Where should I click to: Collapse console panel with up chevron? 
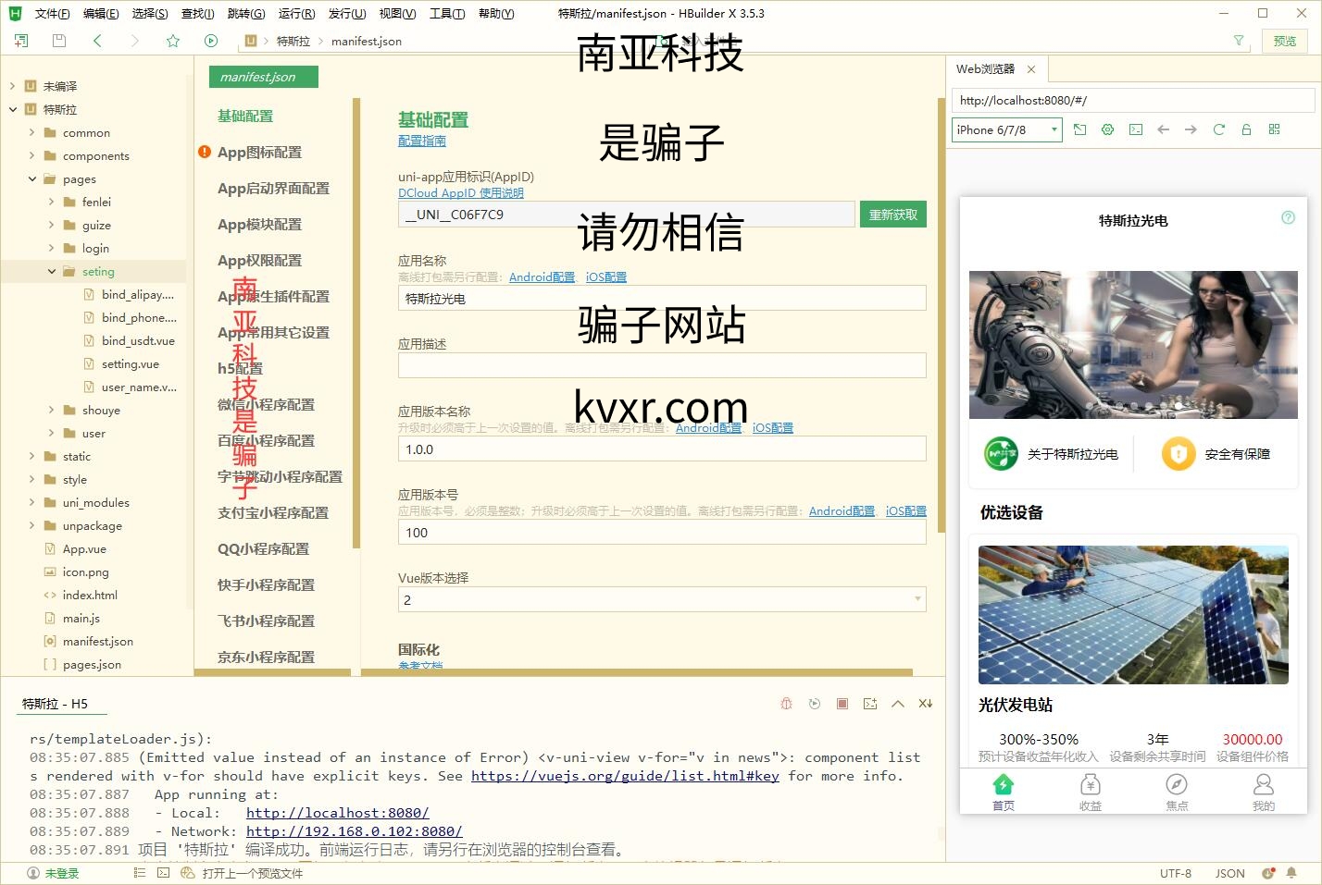tap(898, 704)
